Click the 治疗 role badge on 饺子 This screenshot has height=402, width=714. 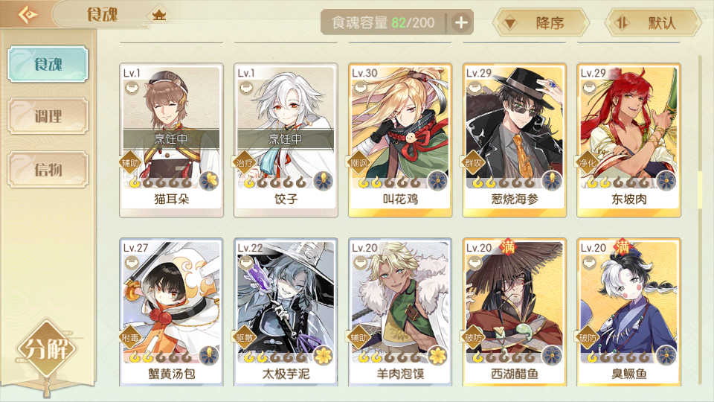tap(245, 162)
